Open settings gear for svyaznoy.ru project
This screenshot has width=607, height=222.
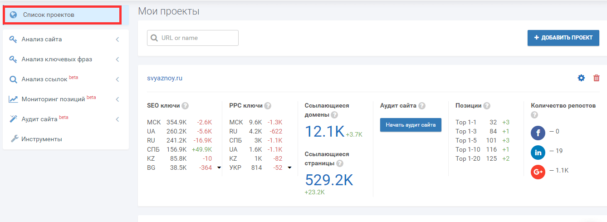click(581, 78)
